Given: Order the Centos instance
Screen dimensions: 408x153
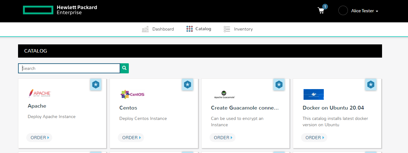Looking at the screenshot, I should [x=131, y=138].
